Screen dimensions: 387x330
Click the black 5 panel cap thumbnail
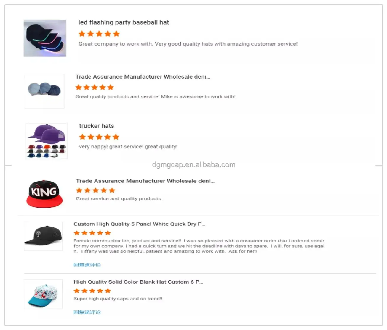pos(43,236)
